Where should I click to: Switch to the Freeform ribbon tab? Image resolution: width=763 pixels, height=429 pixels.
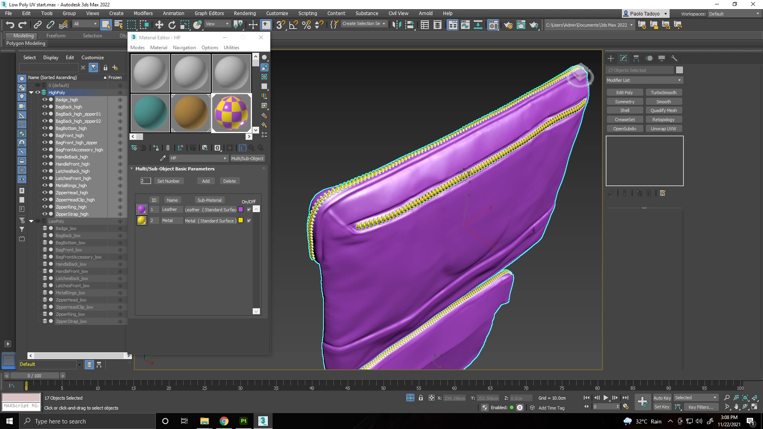click(56, 35)
